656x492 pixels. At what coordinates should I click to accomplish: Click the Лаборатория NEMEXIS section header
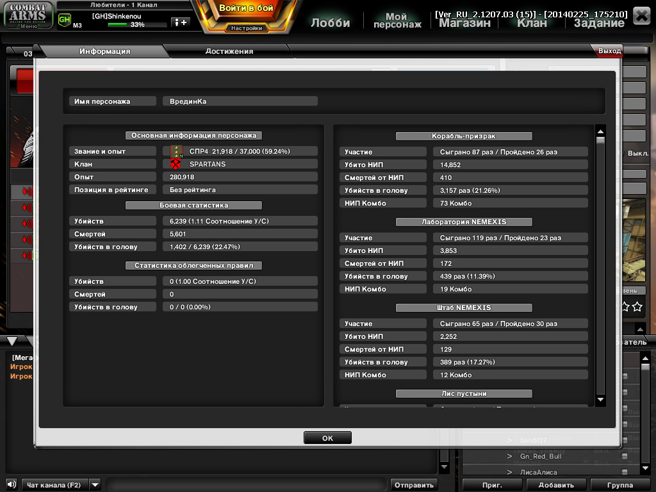coord(464,222)
